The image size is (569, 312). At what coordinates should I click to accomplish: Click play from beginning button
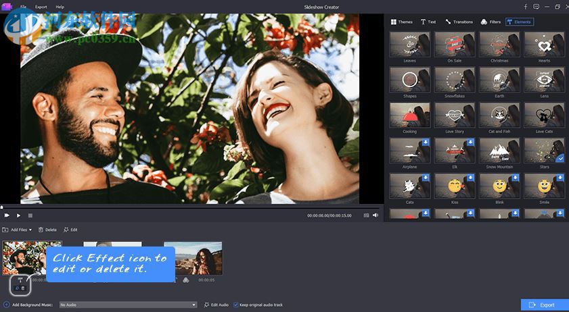(x=7, y=215)
